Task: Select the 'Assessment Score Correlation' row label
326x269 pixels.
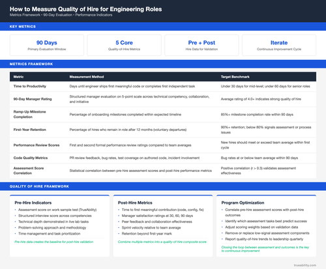Action: 29,171
